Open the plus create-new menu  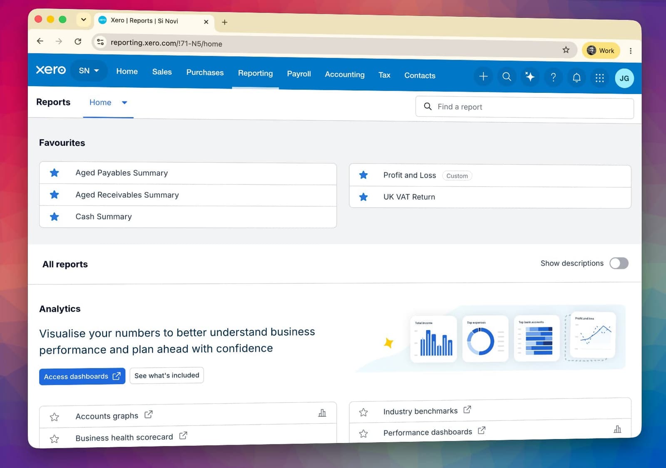(x=483, y=76)
